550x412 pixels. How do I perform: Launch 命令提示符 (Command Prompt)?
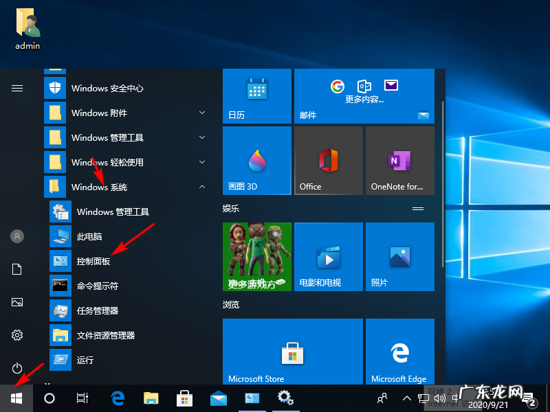point(96,286)
